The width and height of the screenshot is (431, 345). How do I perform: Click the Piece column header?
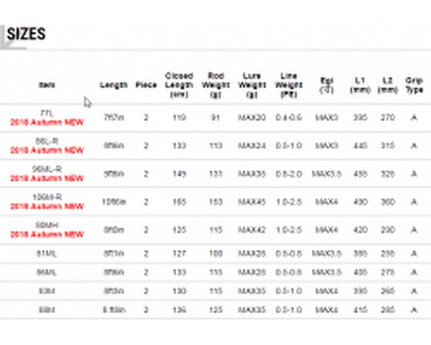tap(146, 85)
